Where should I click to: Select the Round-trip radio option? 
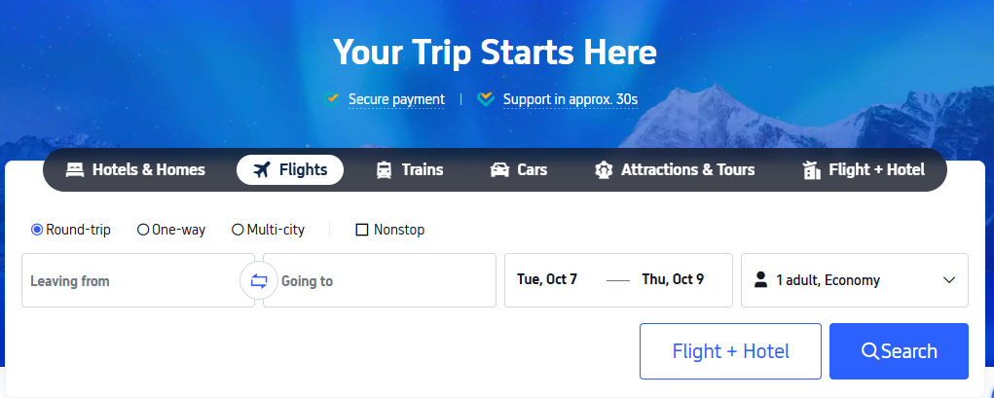[x=37, y=230]
